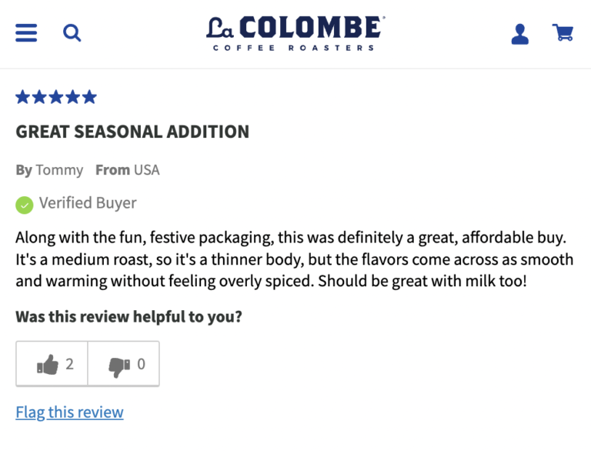View the shopping cart
Screen dimensions: 591x454
563,33
